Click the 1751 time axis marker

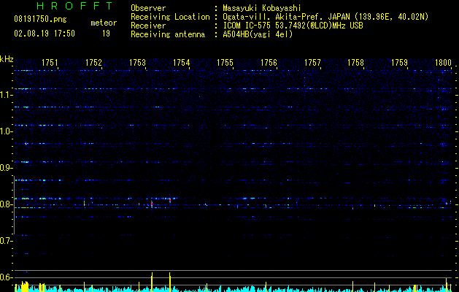pos(50,62)
